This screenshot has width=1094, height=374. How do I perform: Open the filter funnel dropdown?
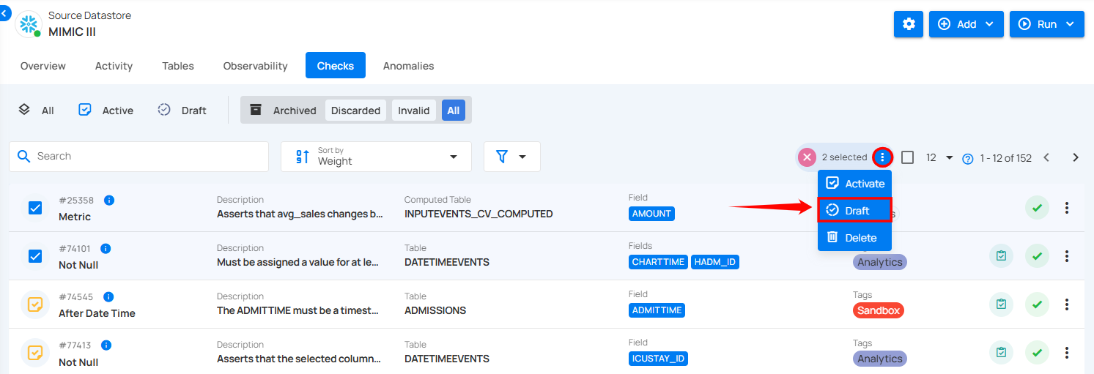coord(512,157)
